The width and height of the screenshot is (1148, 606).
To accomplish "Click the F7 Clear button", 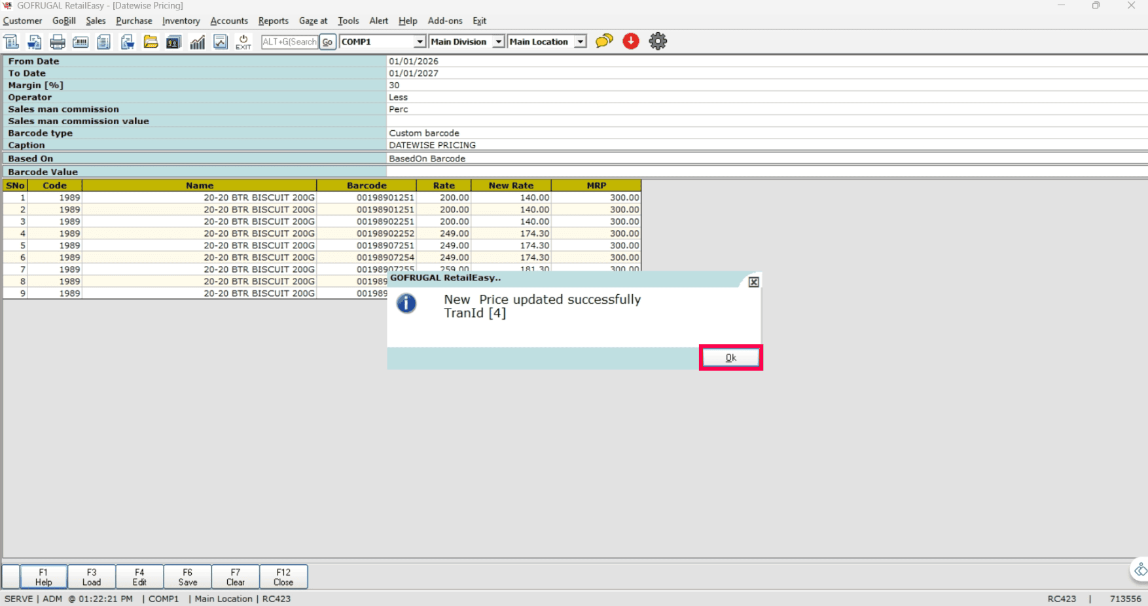I will pos(236,577).
